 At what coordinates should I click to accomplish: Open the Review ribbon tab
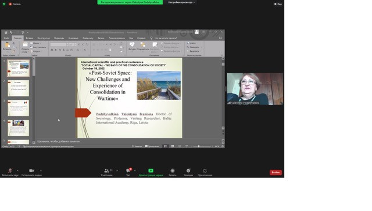coord(117,38)
